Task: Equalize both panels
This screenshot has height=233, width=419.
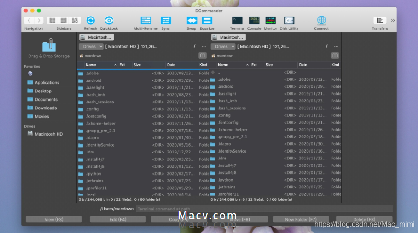Action: (207, 21)
